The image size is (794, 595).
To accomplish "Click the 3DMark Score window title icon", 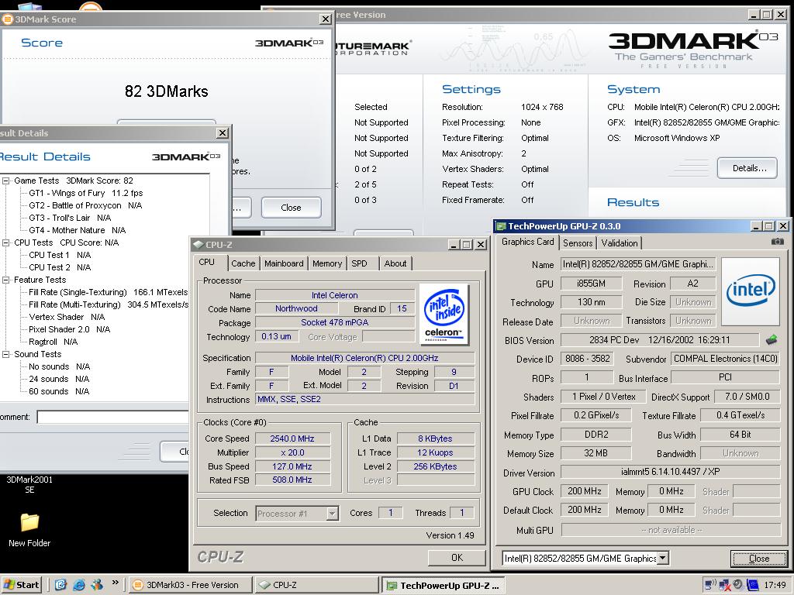I will click(x=7, y=19).
